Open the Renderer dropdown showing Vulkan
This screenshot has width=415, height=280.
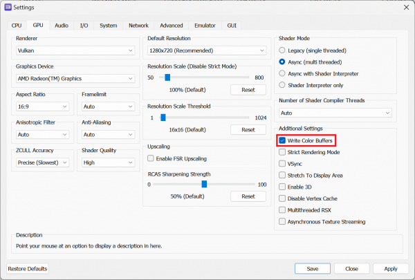[75, 50]
